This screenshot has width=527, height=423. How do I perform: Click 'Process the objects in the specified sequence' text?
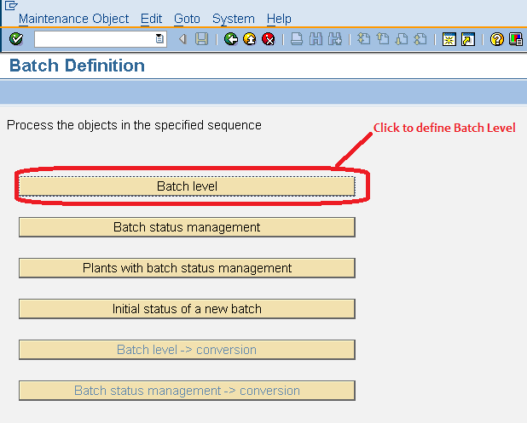click(134, 125)
